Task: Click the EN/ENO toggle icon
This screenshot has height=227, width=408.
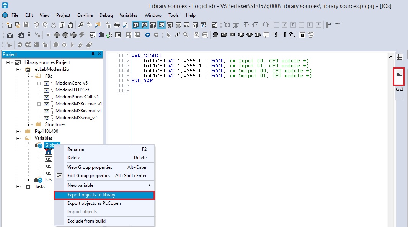Action: click(x=292, y=35)
